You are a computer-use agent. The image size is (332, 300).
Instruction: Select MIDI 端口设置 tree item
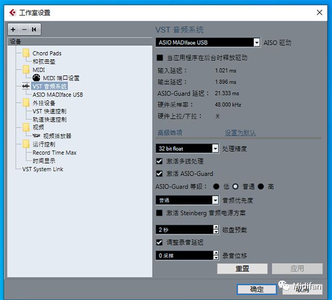pyautogui.click(x=61, y=78)
